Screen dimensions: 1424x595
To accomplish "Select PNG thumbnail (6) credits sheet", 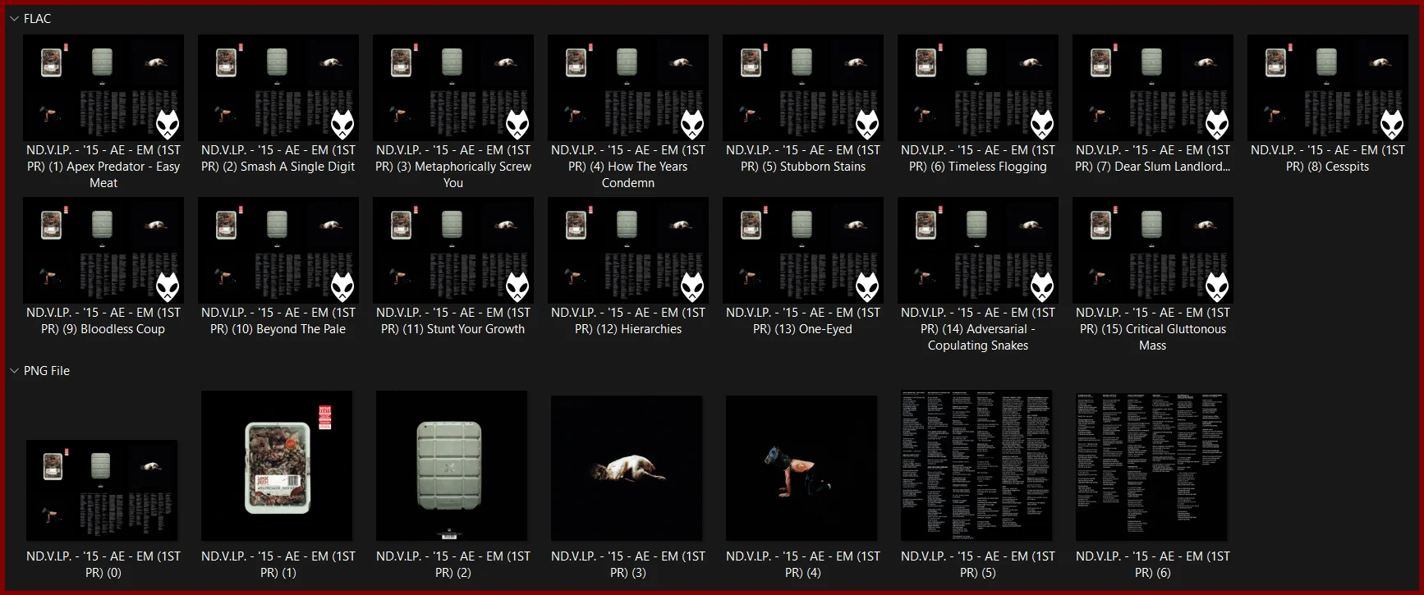I will tap(1151, 466).
